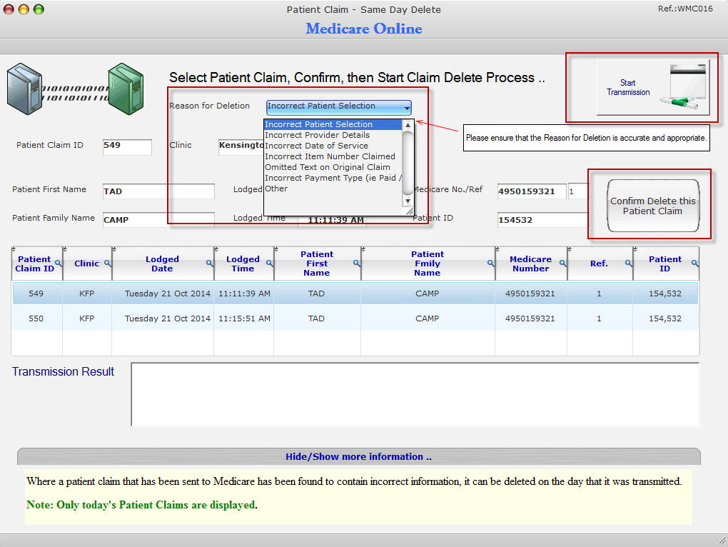Screen dimensions: 728x547
Task: Click the transmission device icon on Start Transmission
Action: point(684,87)
